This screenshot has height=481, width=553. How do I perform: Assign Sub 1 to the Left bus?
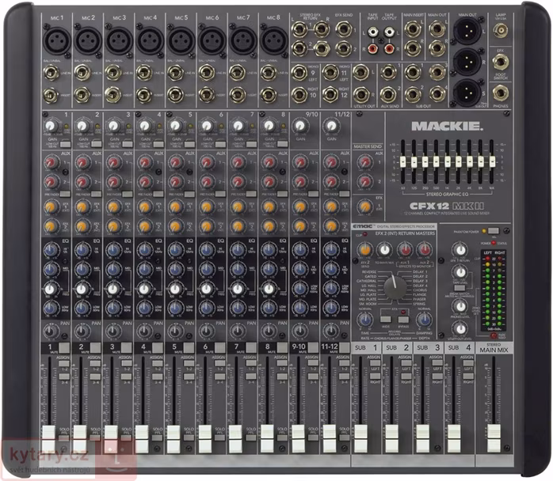tap(375, 363)
